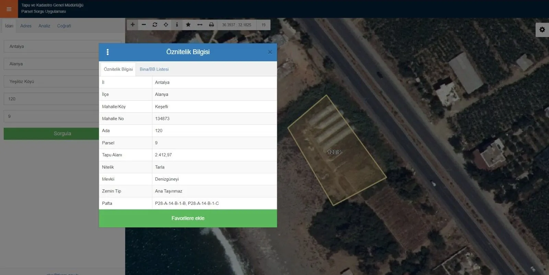Click the Favorilere ekle button
This screenshot has height=275, width=549.
[188, 218]
